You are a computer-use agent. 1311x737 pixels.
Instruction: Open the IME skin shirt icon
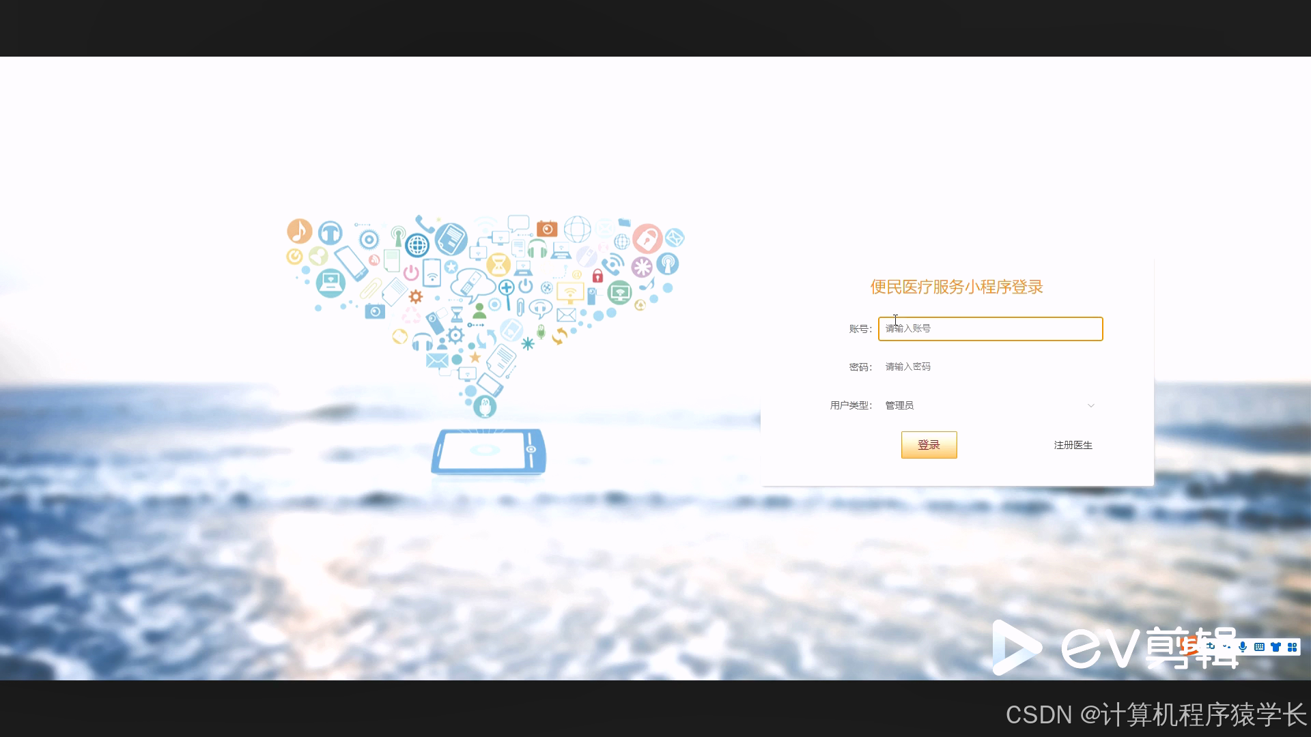1275,647
